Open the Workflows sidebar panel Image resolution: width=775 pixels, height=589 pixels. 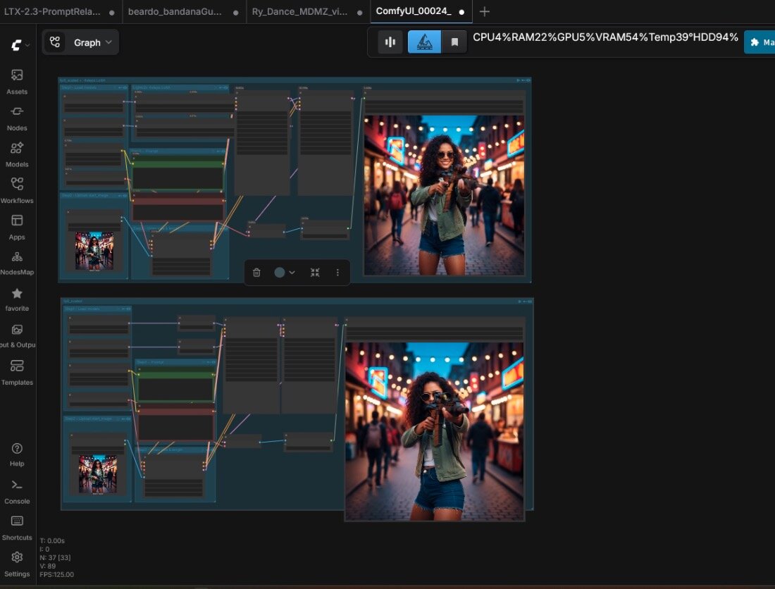tap(17, 191)
